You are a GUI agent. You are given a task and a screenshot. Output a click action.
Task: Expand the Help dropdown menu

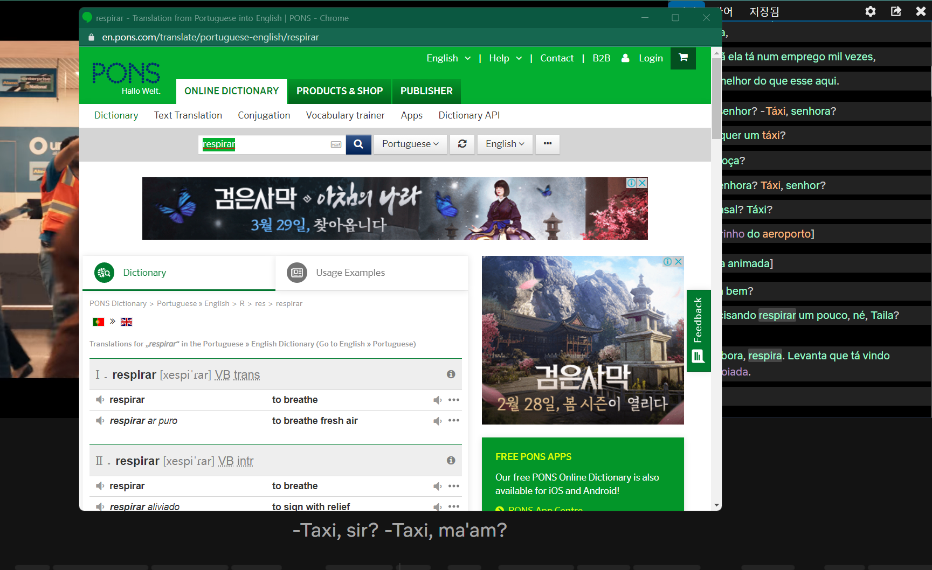point(505,58)
